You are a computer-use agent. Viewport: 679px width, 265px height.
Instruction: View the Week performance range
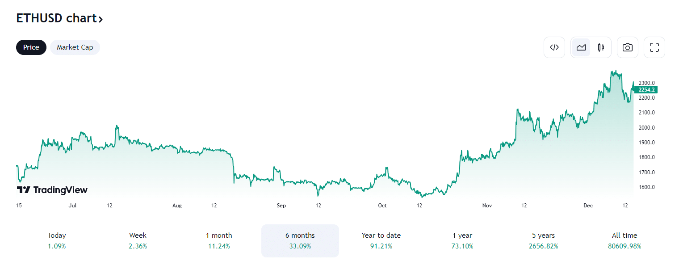tap(138, 240)
